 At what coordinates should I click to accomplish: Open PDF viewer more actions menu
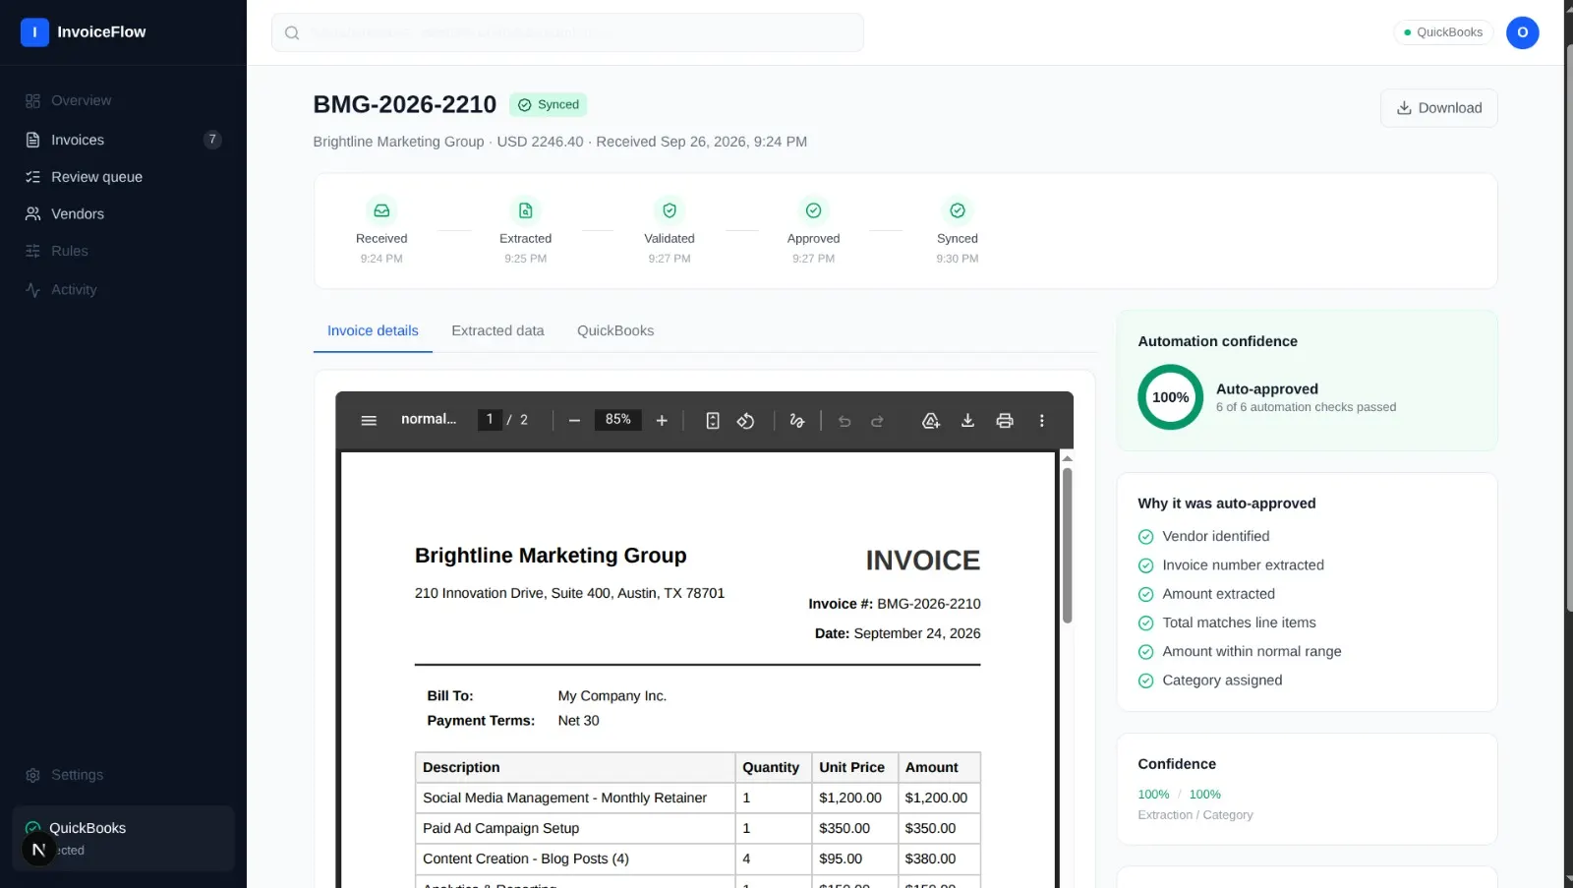(1042, 421)
